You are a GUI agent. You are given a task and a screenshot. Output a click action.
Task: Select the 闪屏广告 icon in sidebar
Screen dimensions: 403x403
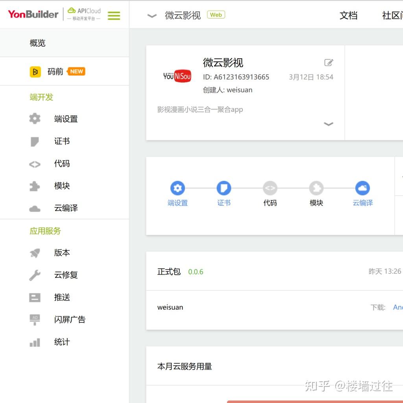[35, 320]
